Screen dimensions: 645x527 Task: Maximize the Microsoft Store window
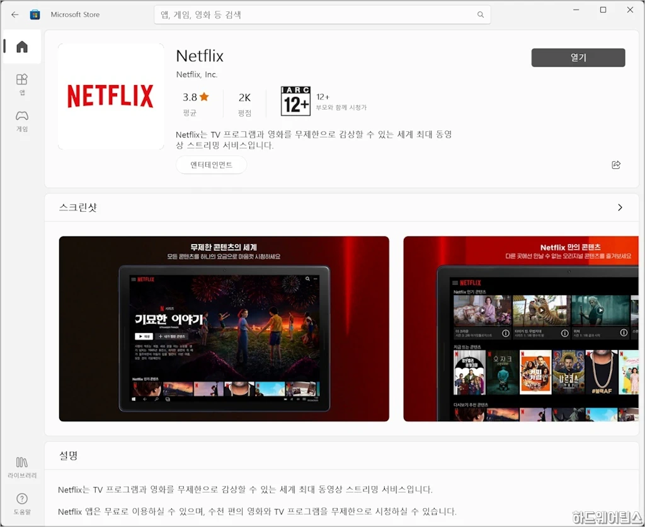click(x=603, y=10)
